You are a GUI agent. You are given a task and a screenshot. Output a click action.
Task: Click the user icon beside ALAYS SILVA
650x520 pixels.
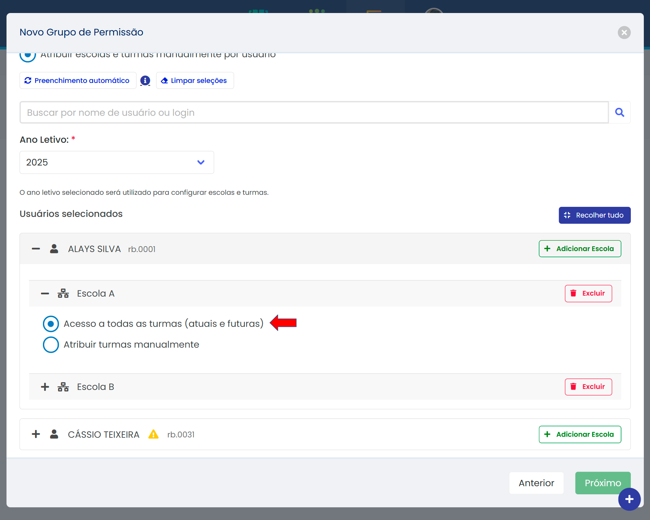[54, 249]
